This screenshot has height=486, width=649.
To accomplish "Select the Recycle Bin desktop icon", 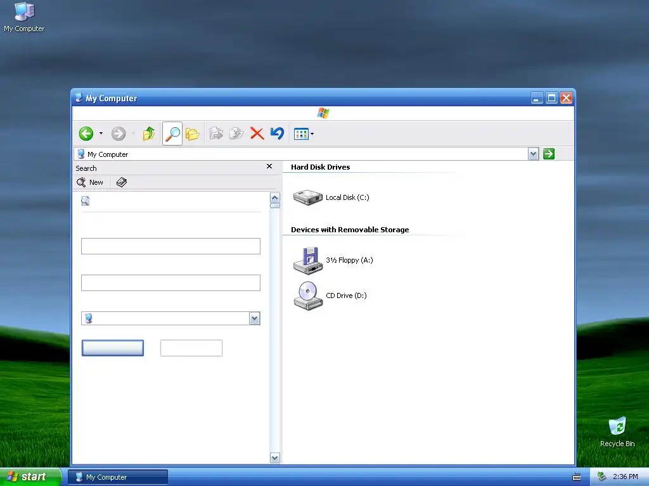I will pyautogui.click(x=617, y=432).
